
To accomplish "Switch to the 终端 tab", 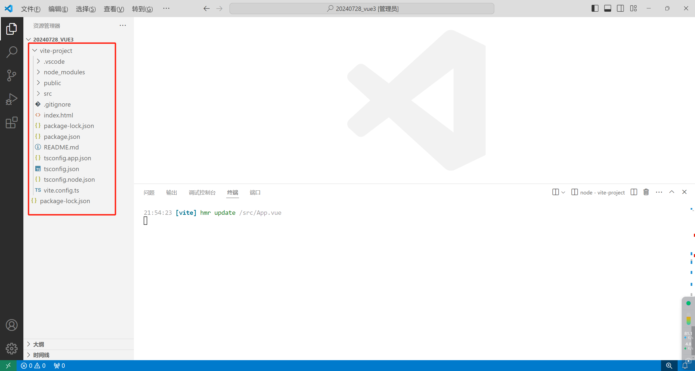I will (x=232, y=193).
